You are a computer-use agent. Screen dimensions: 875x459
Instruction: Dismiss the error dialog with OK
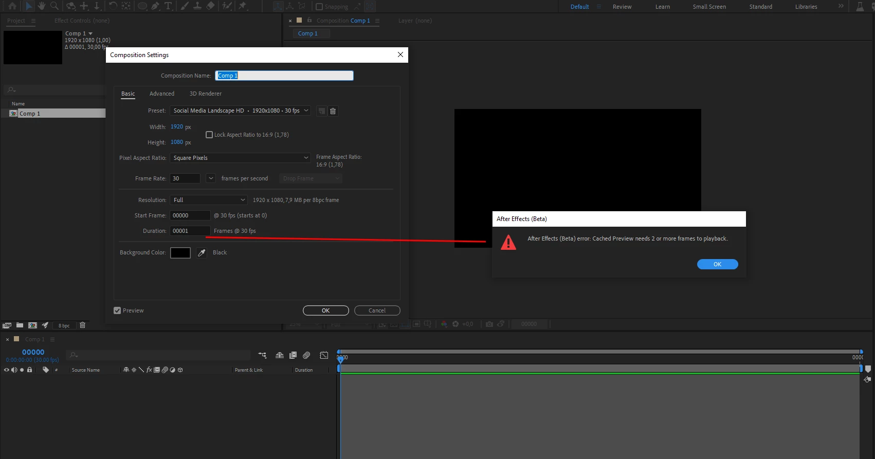718,264
